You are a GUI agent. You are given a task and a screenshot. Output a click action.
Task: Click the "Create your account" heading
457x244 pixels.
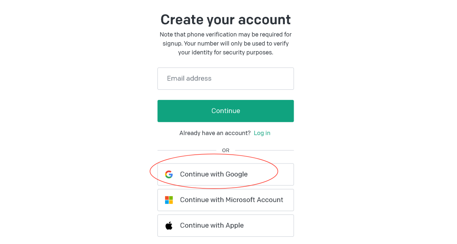click(x=226, y=19)
